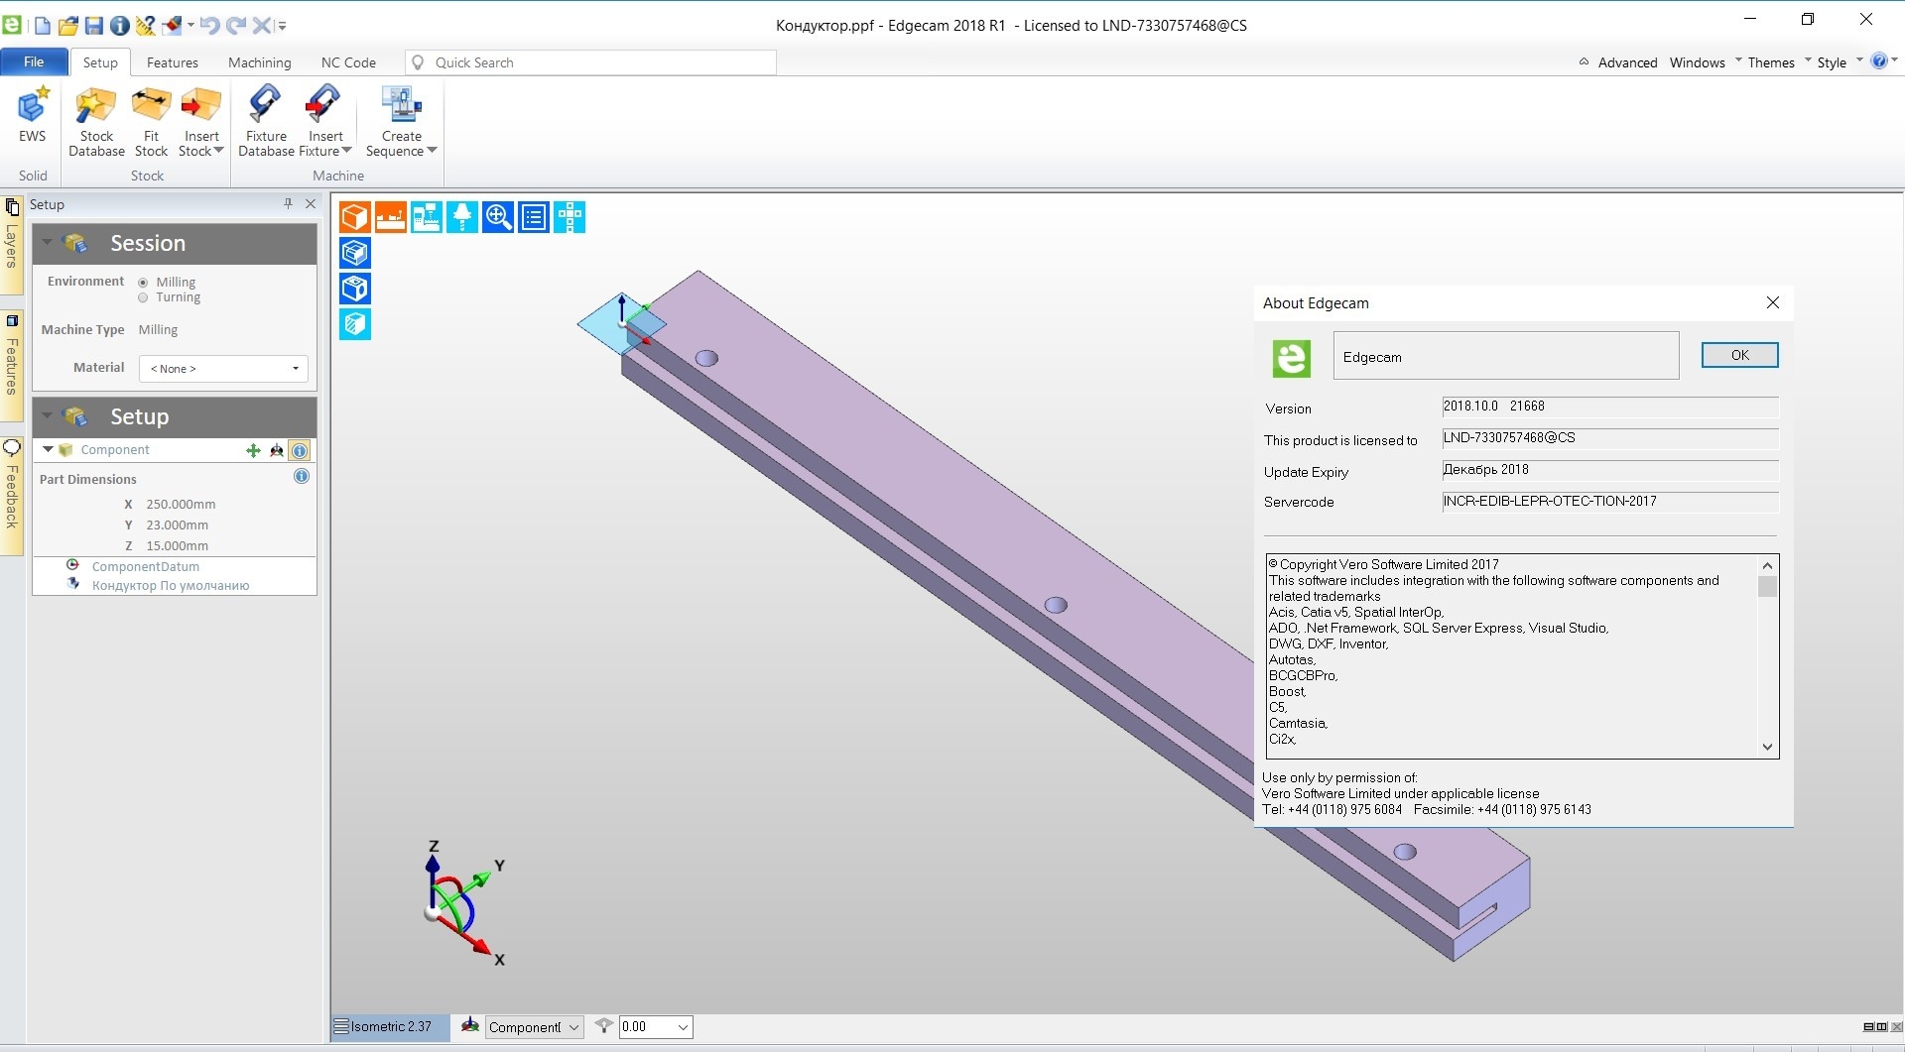Pin the Setup panel
Viewport: 1905px width, 1052px height.
pyautogui.click(x=288, y=203)
